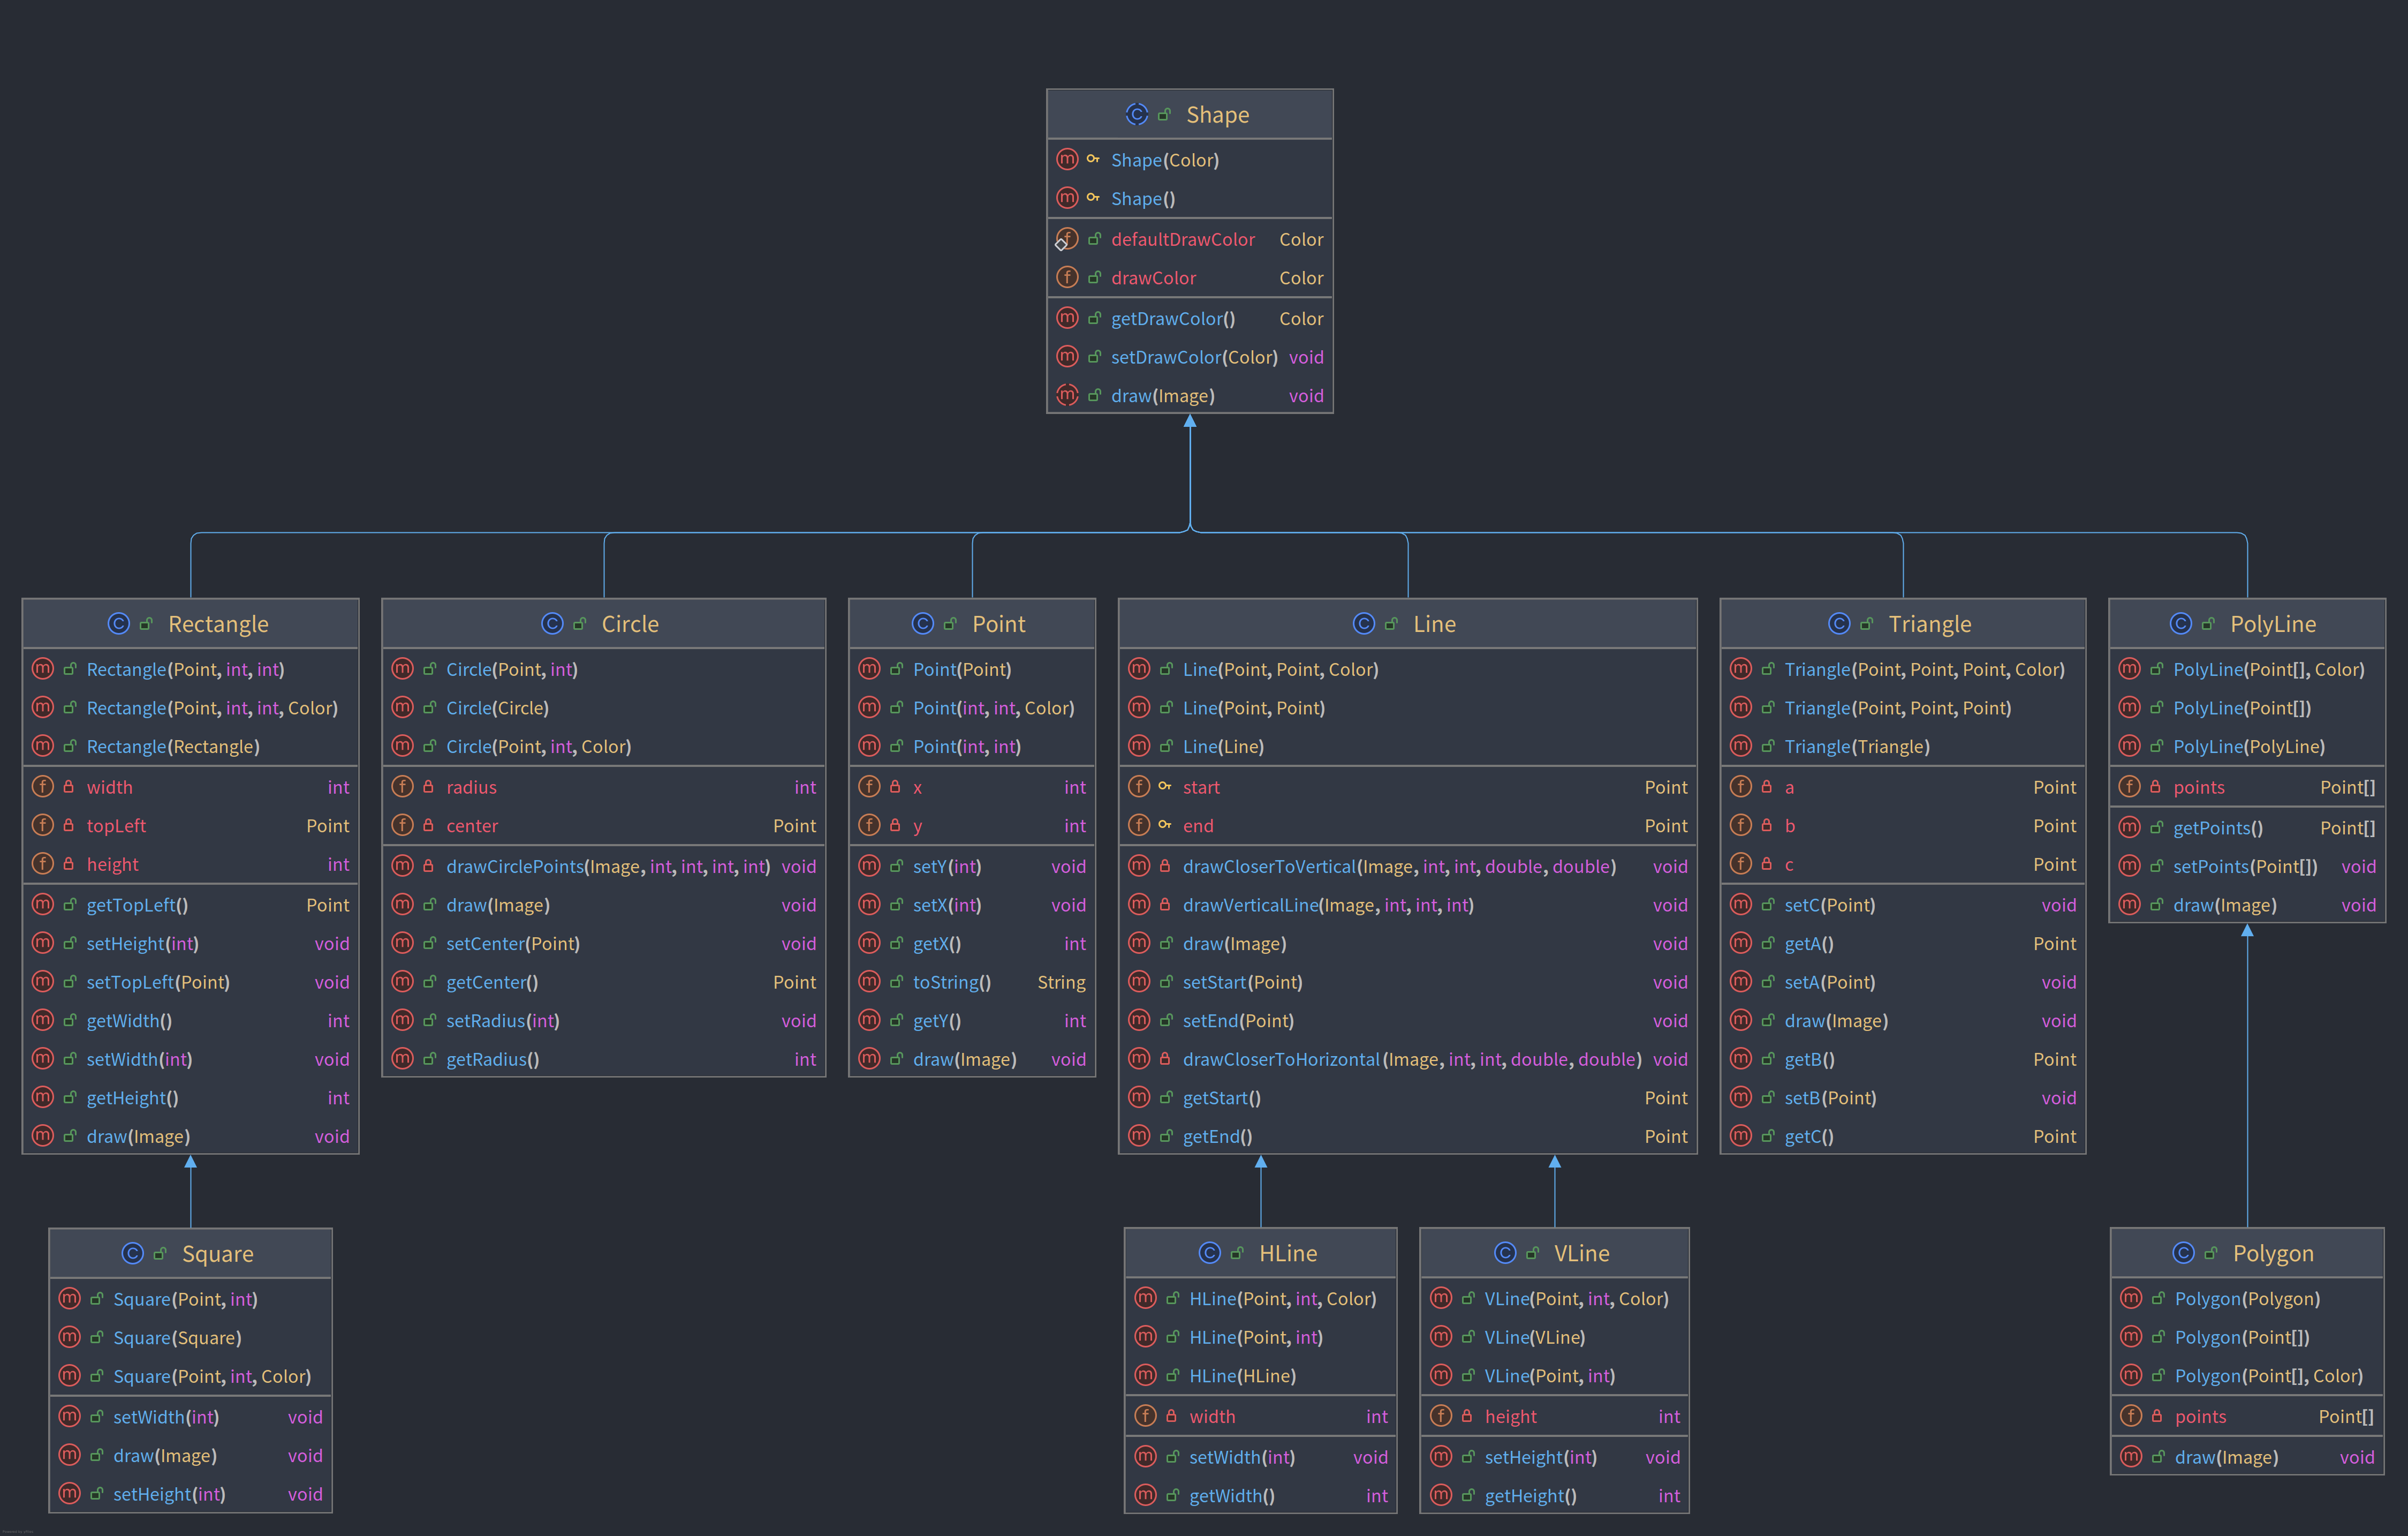Click the key icon next to start field

tap(1165, 787)
